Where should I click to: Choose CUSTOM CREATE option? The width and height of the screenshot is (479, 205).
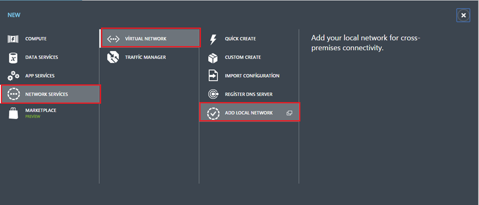pos(243,57)
